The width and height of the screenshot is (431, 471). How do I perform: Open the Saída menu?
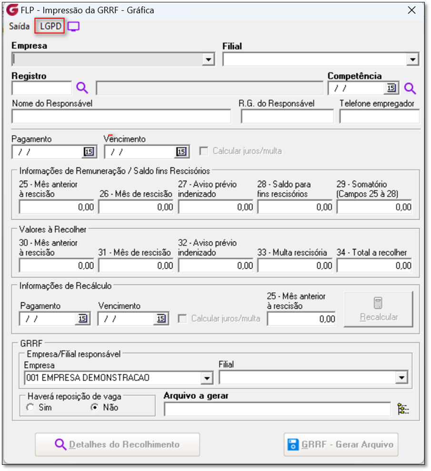pyautogui.click(x=19, y=26)
